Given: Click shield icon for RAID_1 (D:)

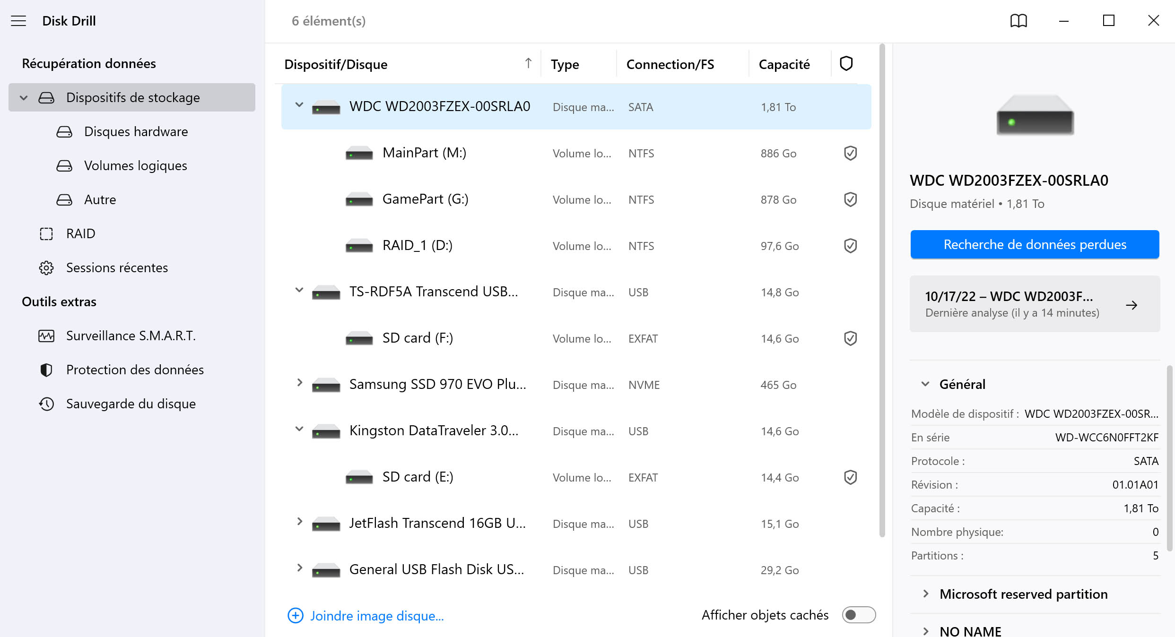Looking at the screenshot, I should click(x=850, y=246).
